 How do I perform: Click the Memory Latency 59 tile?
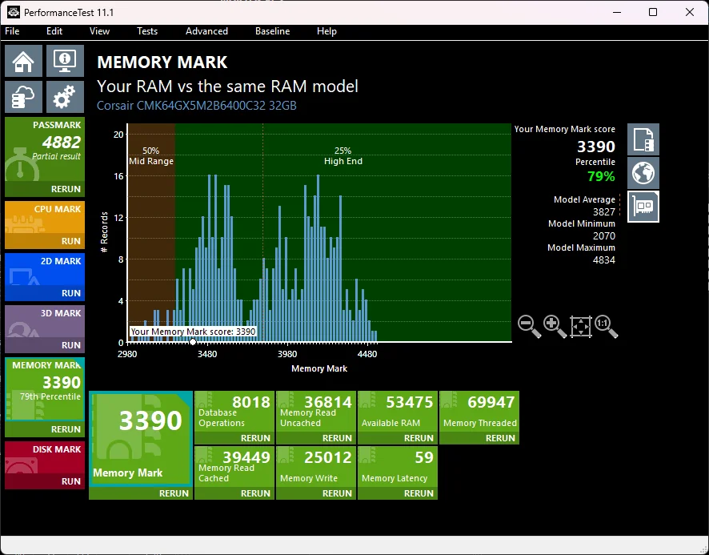tap(398, 467)
